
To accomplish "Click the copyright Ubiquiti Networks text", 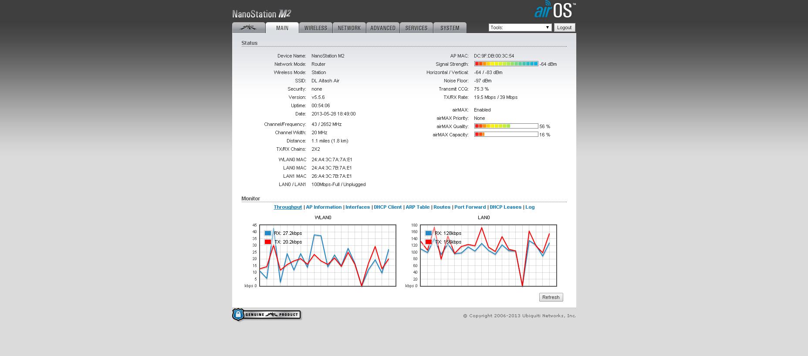I will 519,316.
